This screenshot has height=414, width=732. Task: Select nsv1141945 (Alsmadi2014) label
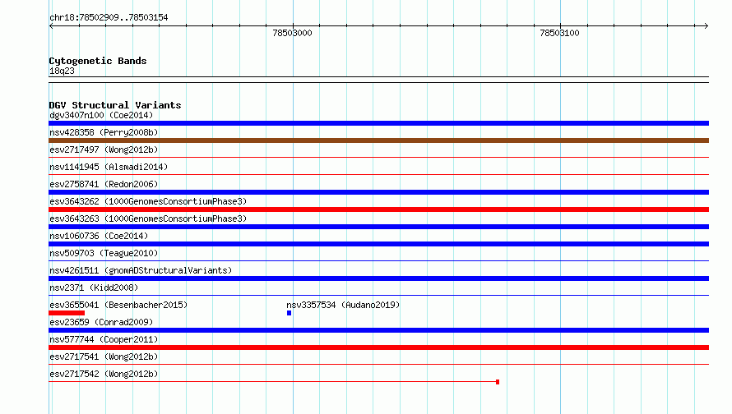tap(109, 167)
